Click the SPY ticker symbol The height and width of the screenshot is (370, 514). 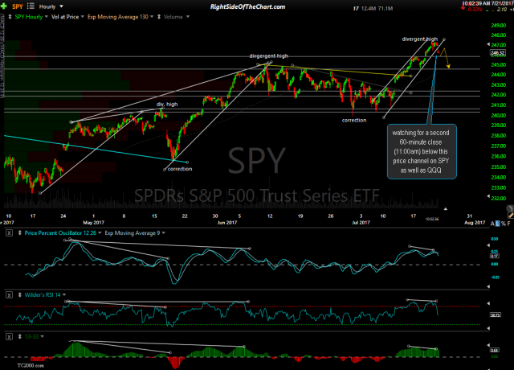18,6
